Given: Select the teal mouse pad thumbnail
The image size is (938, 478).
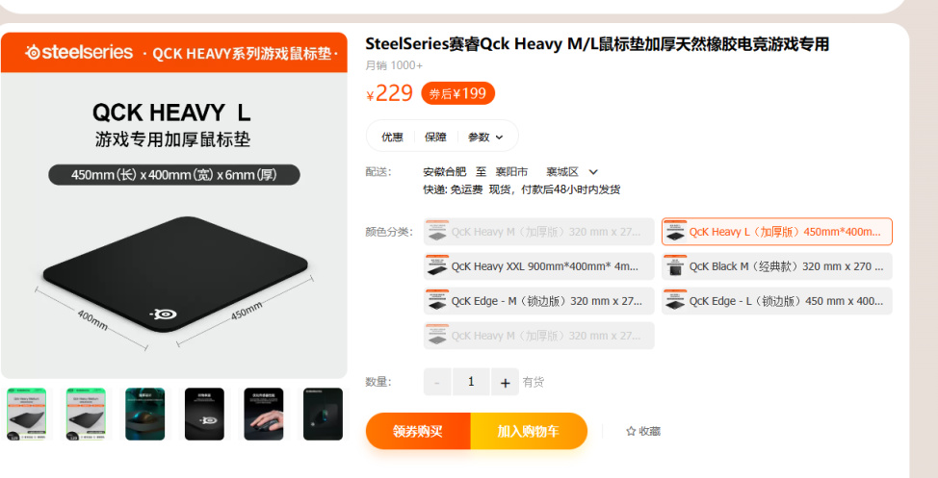Looking at the screenshot, I should point(144,415).
